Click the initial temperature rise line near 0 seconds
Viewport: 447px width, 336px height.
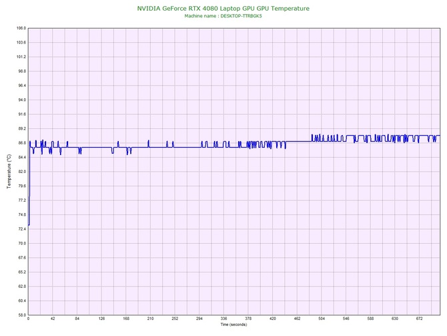(29, 183)
